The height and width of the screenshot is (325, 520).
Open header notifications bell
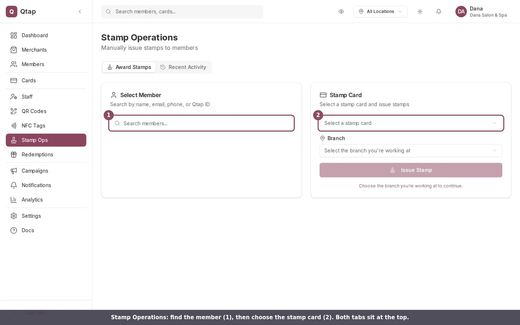pos(439,12)
